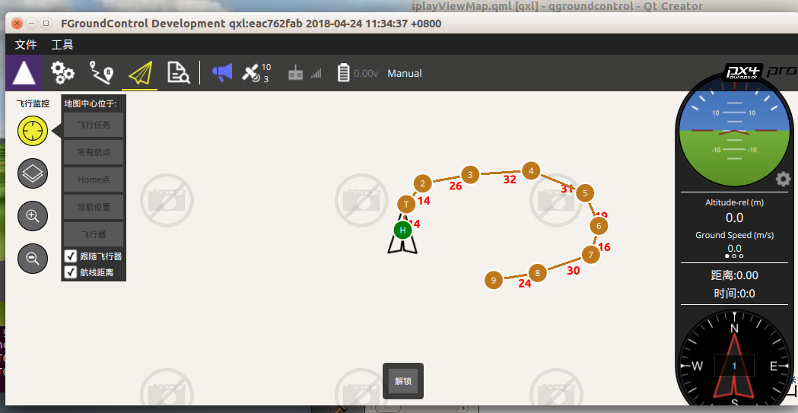Zoom in the map with plus magnifier
Image resolution: width=798 pixels, height=413 pixels.
pos(33,216)
